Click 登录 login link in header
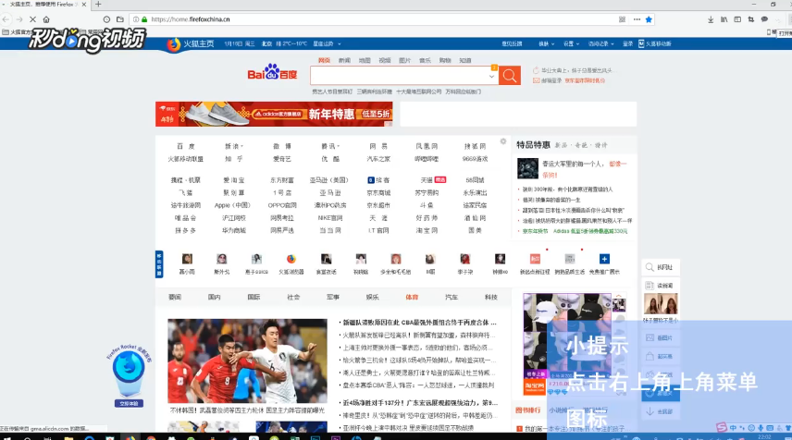Screen dimensions: 792x440 coord(628,43)
